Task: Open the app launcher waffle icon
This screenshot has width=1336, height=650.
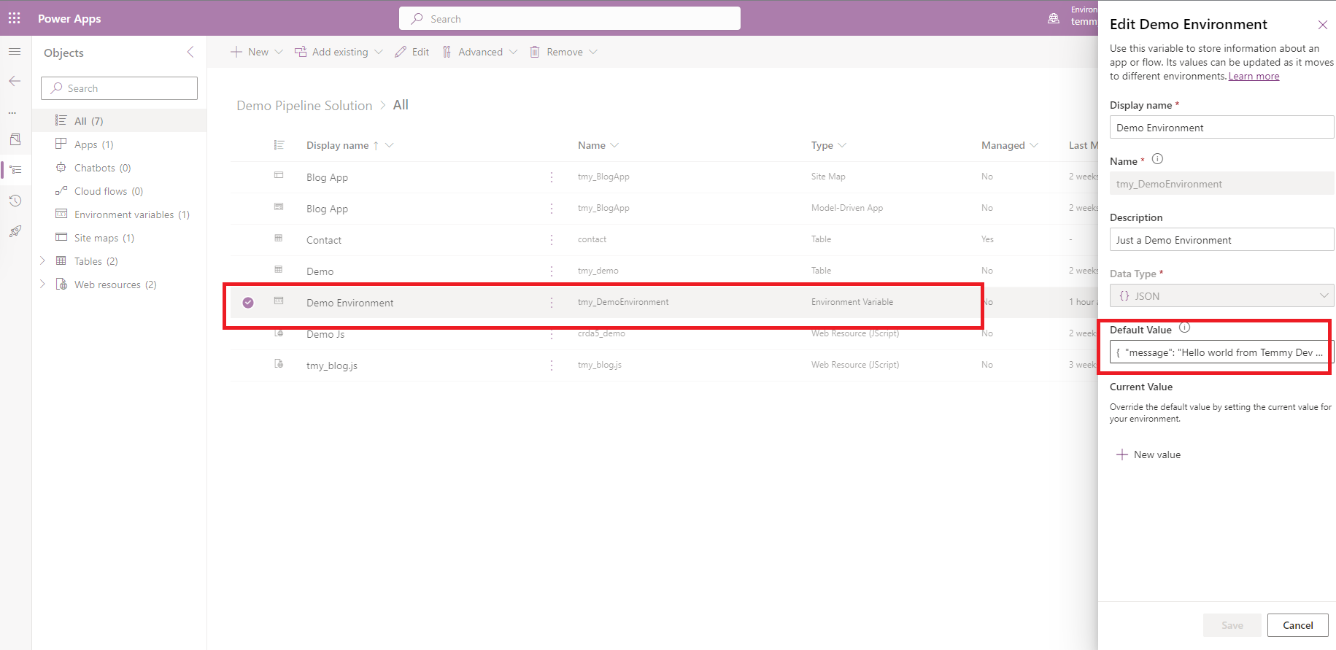Action: 15,18
